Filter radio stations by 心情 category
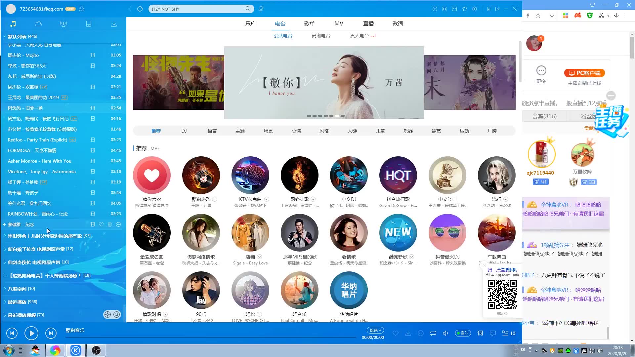This screenshot has height=357, width=635. coord(296,131)
